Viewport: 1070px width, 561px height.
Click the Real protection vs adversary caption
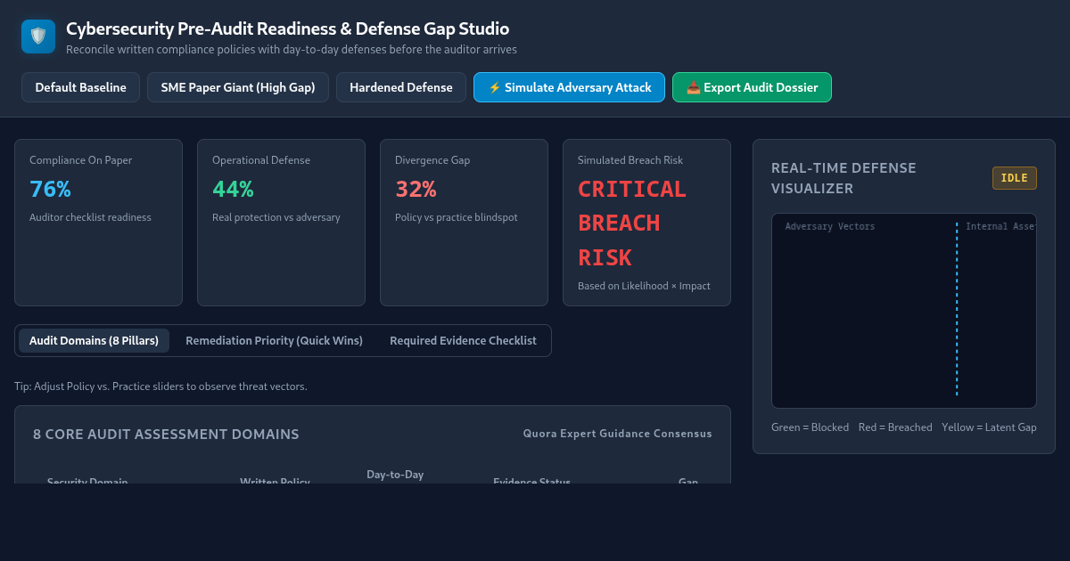pos(276,217)
